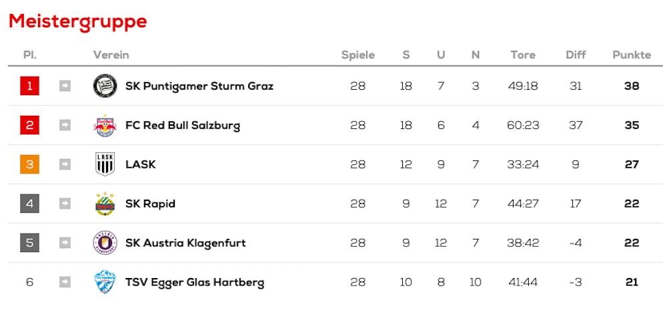Click the Verein column header
This screenshot has width=663, height=318.
tap(111, 55)
